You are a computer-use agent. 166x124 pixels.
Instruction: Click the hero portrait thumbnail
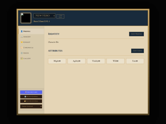pyautogui.click(x=26, y=18)
